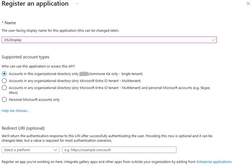Viewport: 252px width, 167px height.
Task: Click the red required asterisk beside Name
Action: (3, 23)
